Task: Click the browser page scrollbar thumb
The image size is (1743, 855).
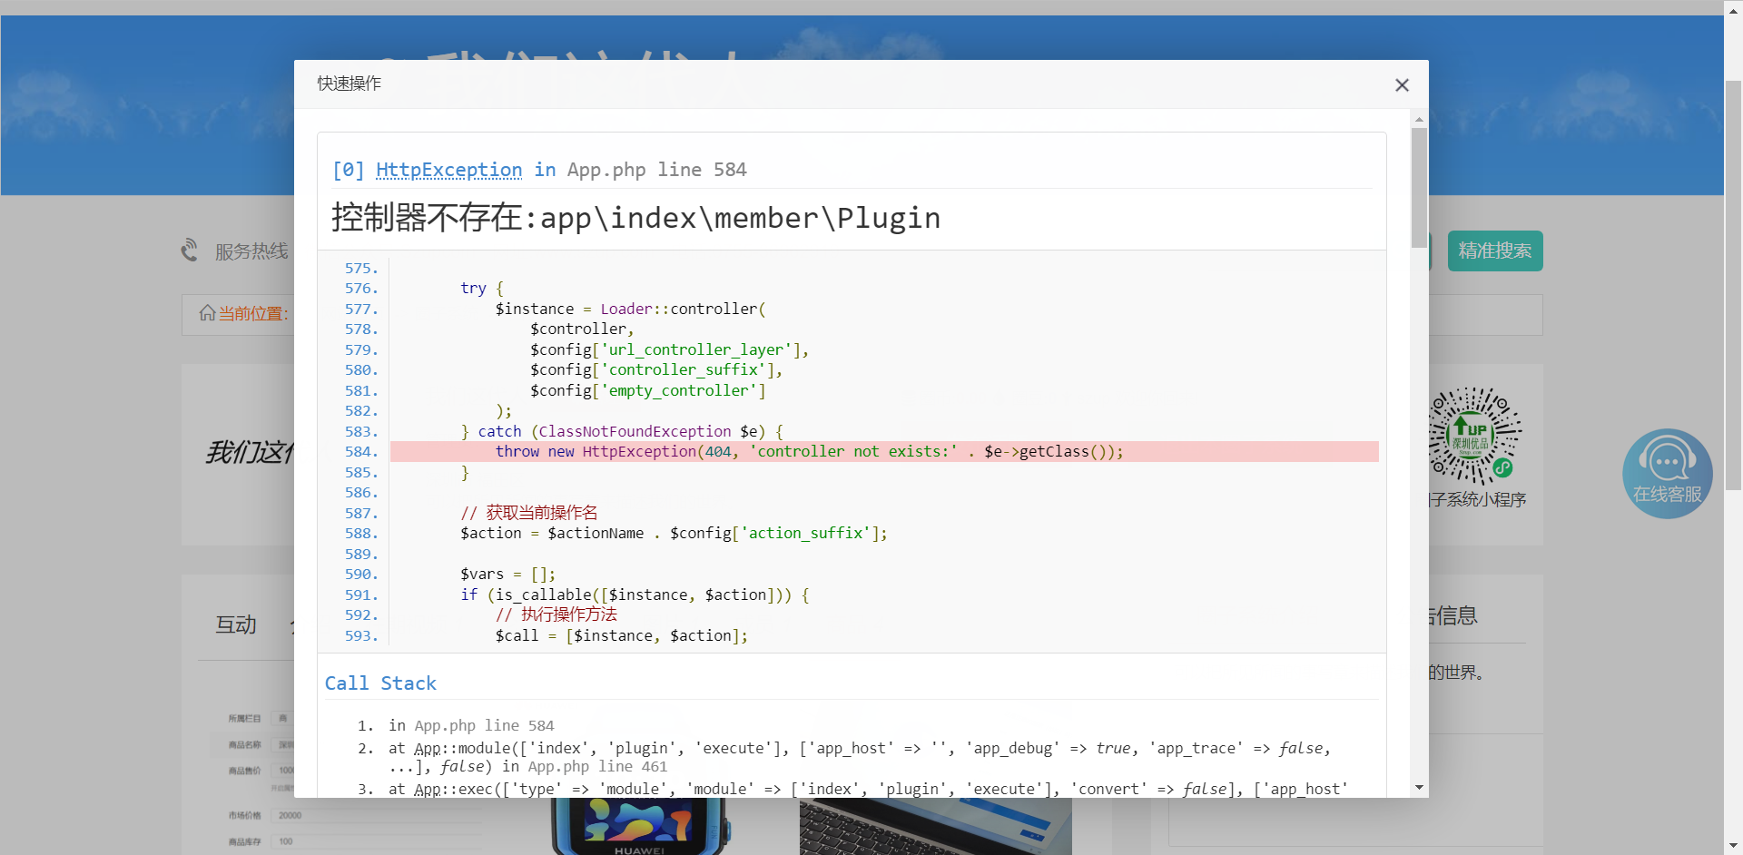Action: tap(1733, 281)
